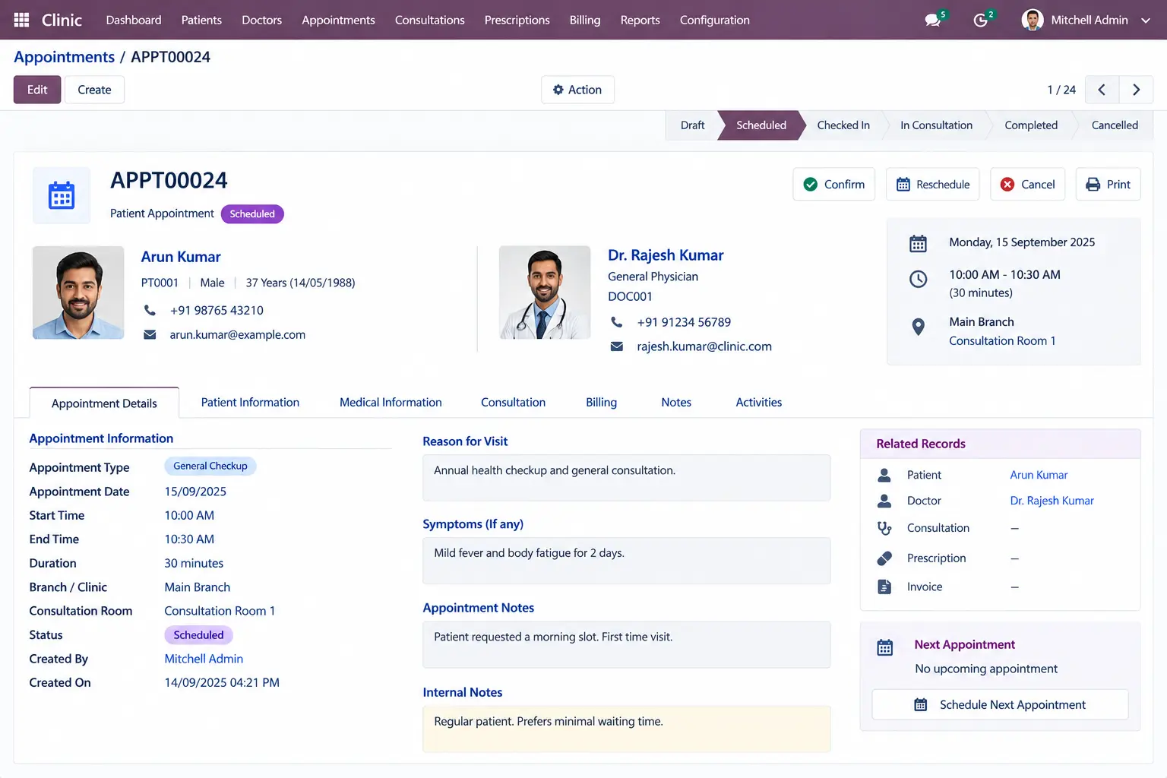Image resolution: width=1167 pixels, height=778 pixels.
Task: Open the Dr. Rajesh Kumar link in Related Records
Action: 1052,501
